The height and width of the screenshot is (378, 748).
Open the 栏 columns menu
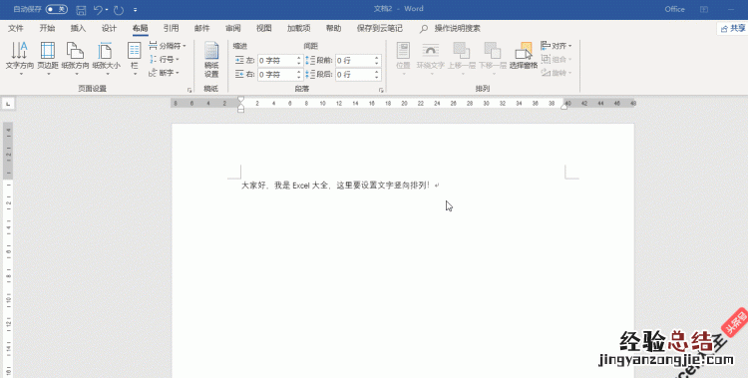pos(134,58)
